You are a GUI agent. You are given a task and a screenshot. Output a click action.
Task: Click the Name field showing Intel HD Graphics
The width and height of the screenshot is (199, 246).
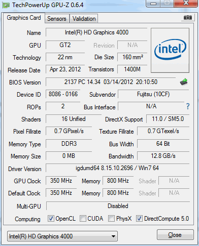[96, 32]
